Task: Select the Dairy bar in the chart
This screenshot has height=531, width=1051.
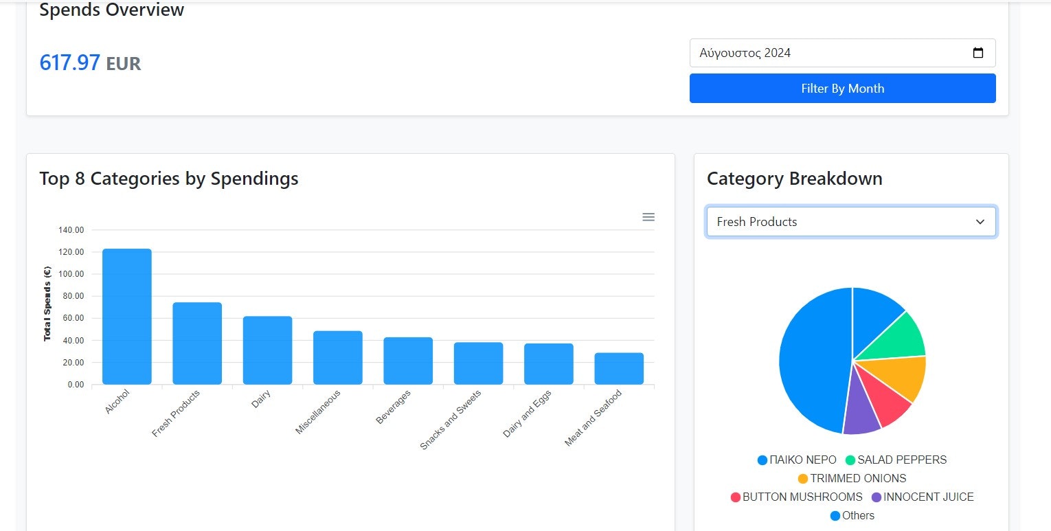Action: pos(267,350)
